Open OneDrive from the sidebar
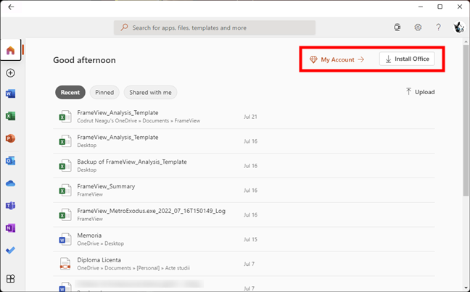Screen dimensions: 470x292 10,183
